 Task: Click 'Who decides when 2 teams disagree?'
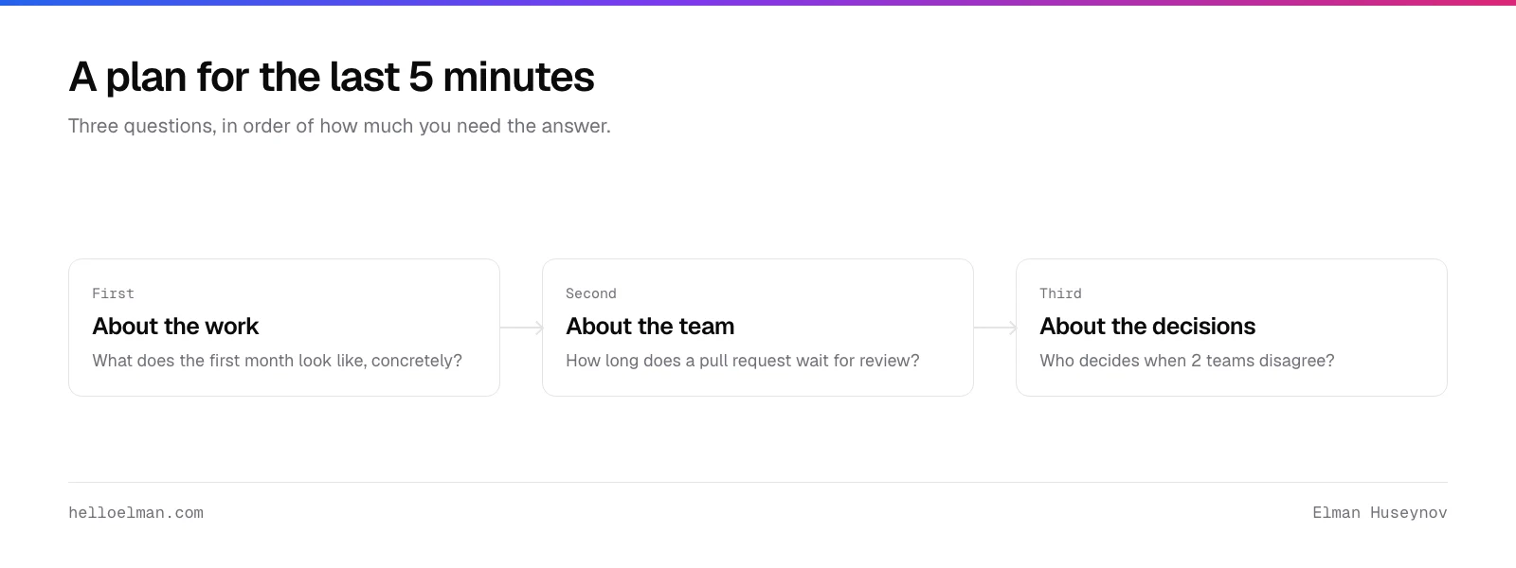click(x=1186, y=361)
